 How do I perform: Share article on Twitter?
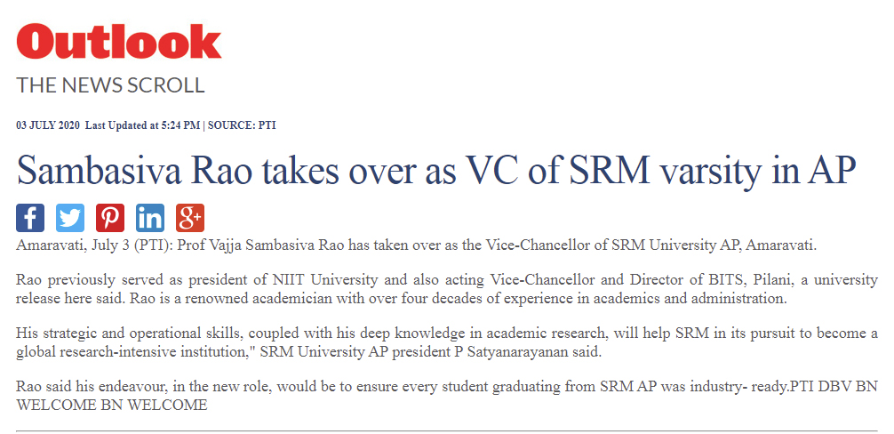[70, 218]
